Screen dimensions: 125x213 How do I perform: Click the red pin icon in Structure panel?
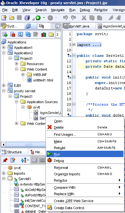[5, 160]
